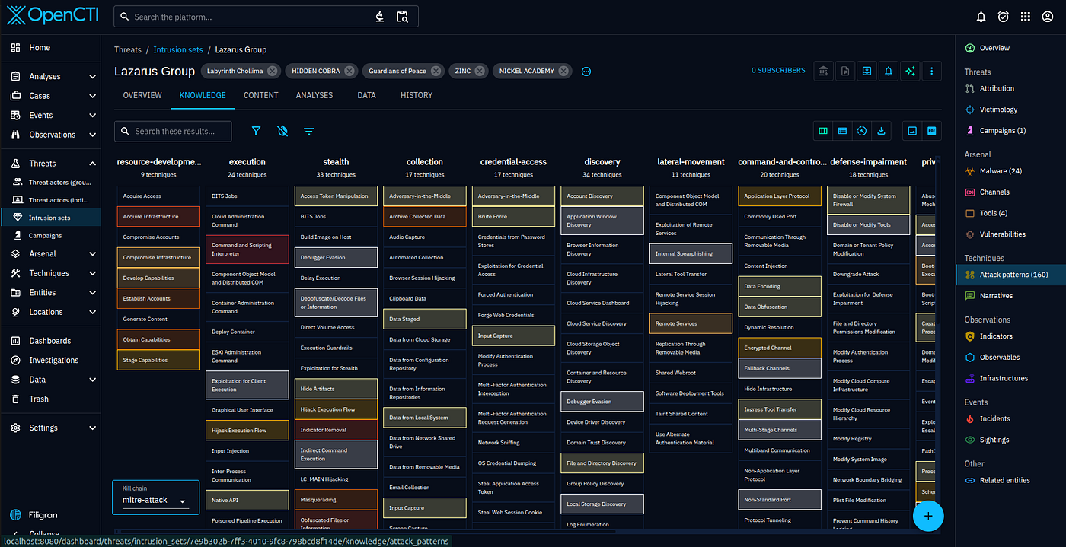
Task: Add more aliases with ellipsis circle icon
Action: click(x=586, y=72)
